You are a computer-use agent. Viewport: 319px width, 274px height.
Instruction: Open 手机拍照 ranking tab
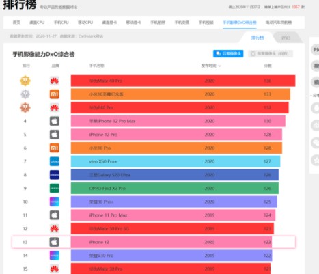point(158,23)
